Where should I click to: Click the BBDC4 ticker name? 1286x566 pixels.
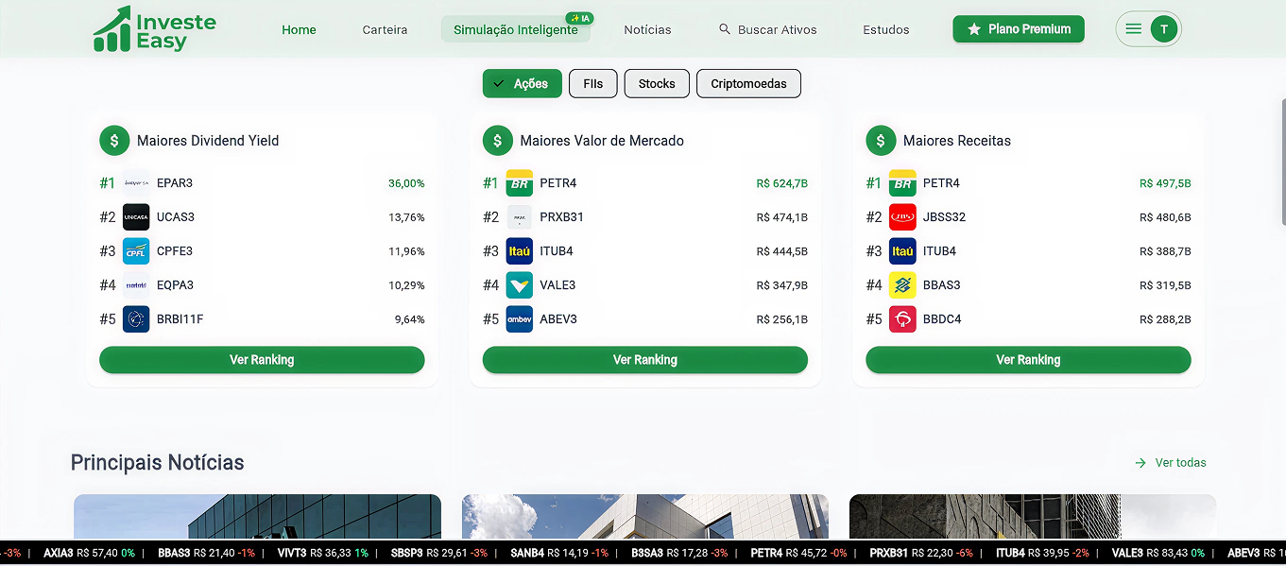coord(942,319)
